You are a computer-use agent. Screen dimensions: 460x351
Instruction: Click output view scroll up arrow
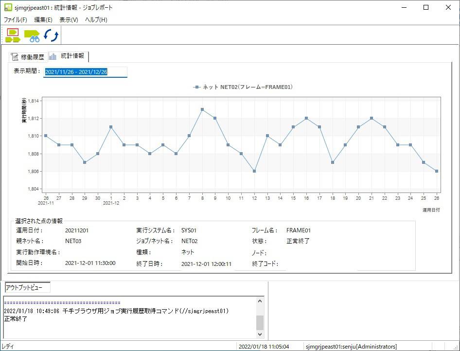click(260, 301)
